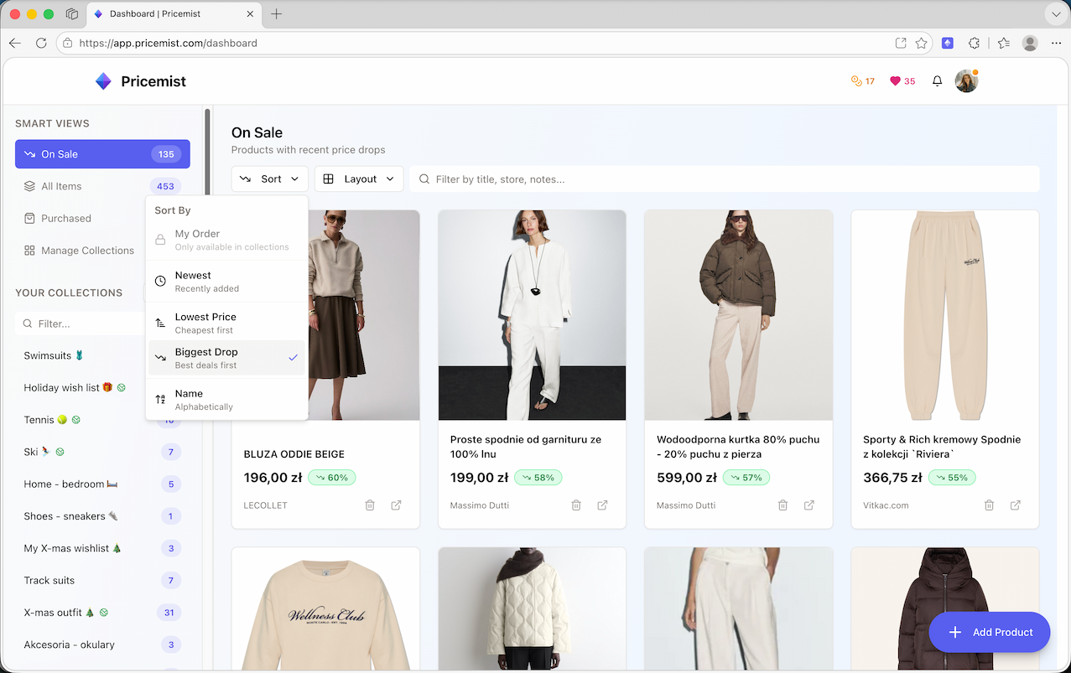Delete the BLUZA ODDIE BEIGE product

click(369, 505)
